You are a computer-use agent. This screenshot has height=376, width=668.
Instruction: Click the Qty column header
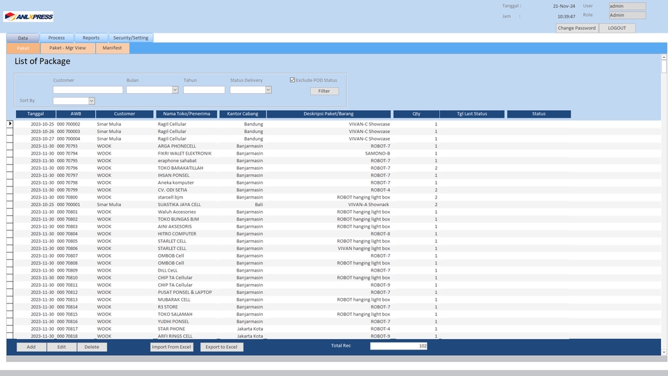point(416,113)
